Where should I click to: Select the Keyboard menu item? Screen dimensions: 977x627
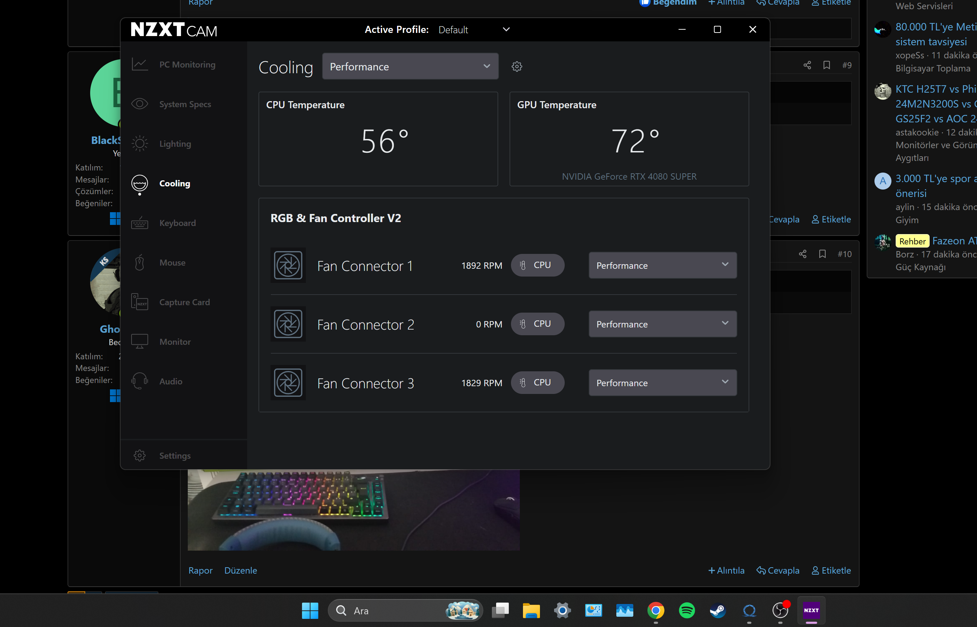click(x=178, y=223)
